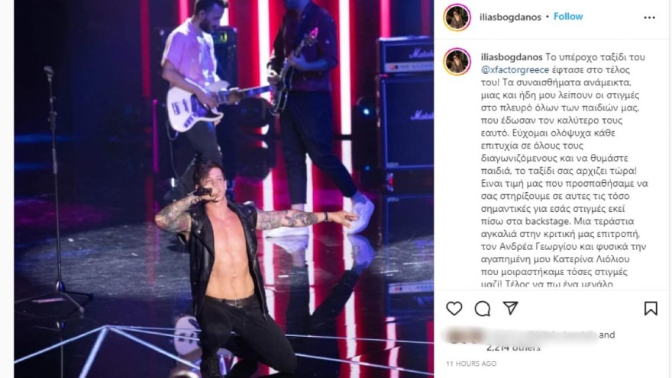
Task: Click the Marshall amplifier in the photo
Action: [405, 107]
